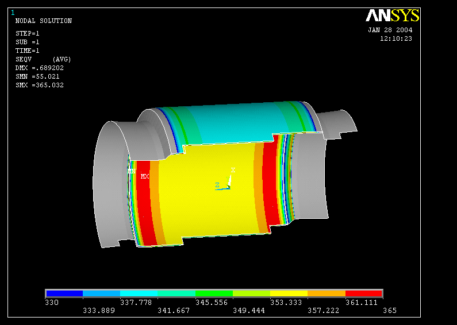457x325 pixels.
Task: Click the SMX =365.032 value
Action: point(39,86)
